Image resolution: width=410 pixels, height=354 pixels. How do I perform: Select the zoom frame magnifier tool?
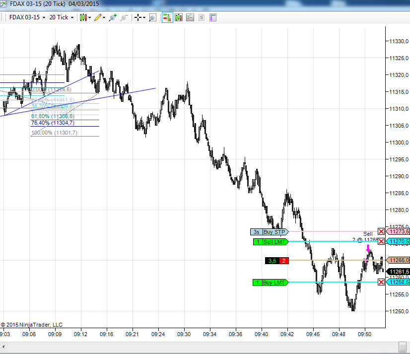(x=152, y=17)
